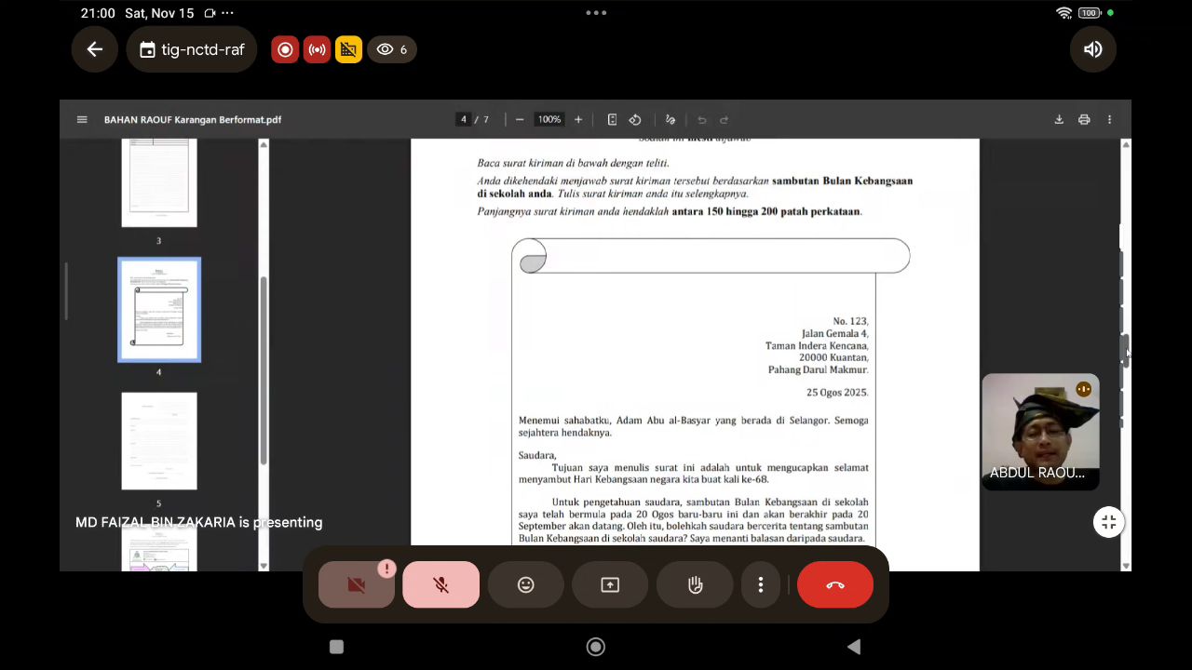Raise your hand
The image size is (1192, 670).
(x=695, y=584)
